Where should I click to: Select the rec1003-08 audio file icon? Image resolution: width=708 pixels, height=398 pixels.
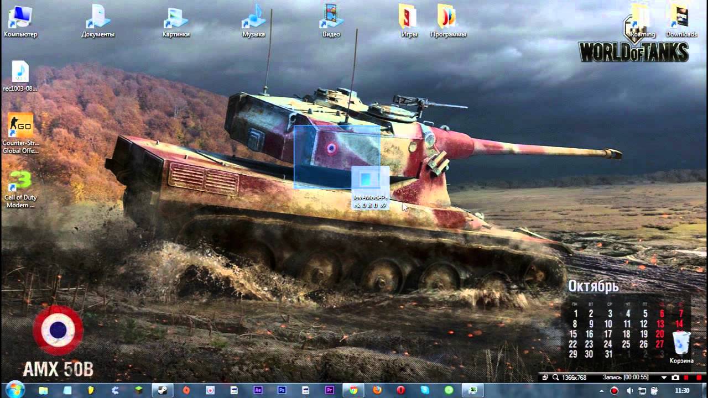coord(20,76)
